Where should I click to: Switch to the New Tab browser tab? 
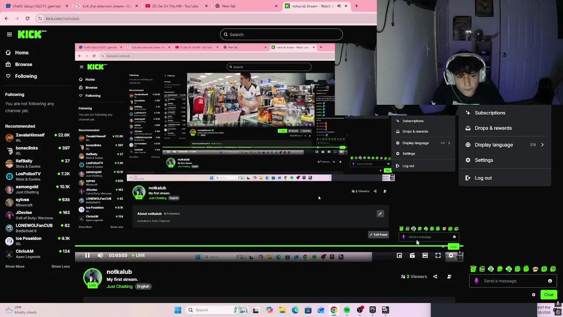[246, 6]
